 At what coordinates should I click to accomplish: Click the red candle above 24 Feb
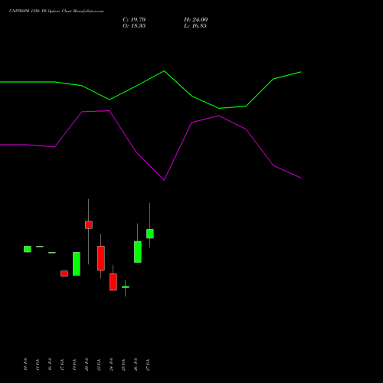click(x=113, y=282)
